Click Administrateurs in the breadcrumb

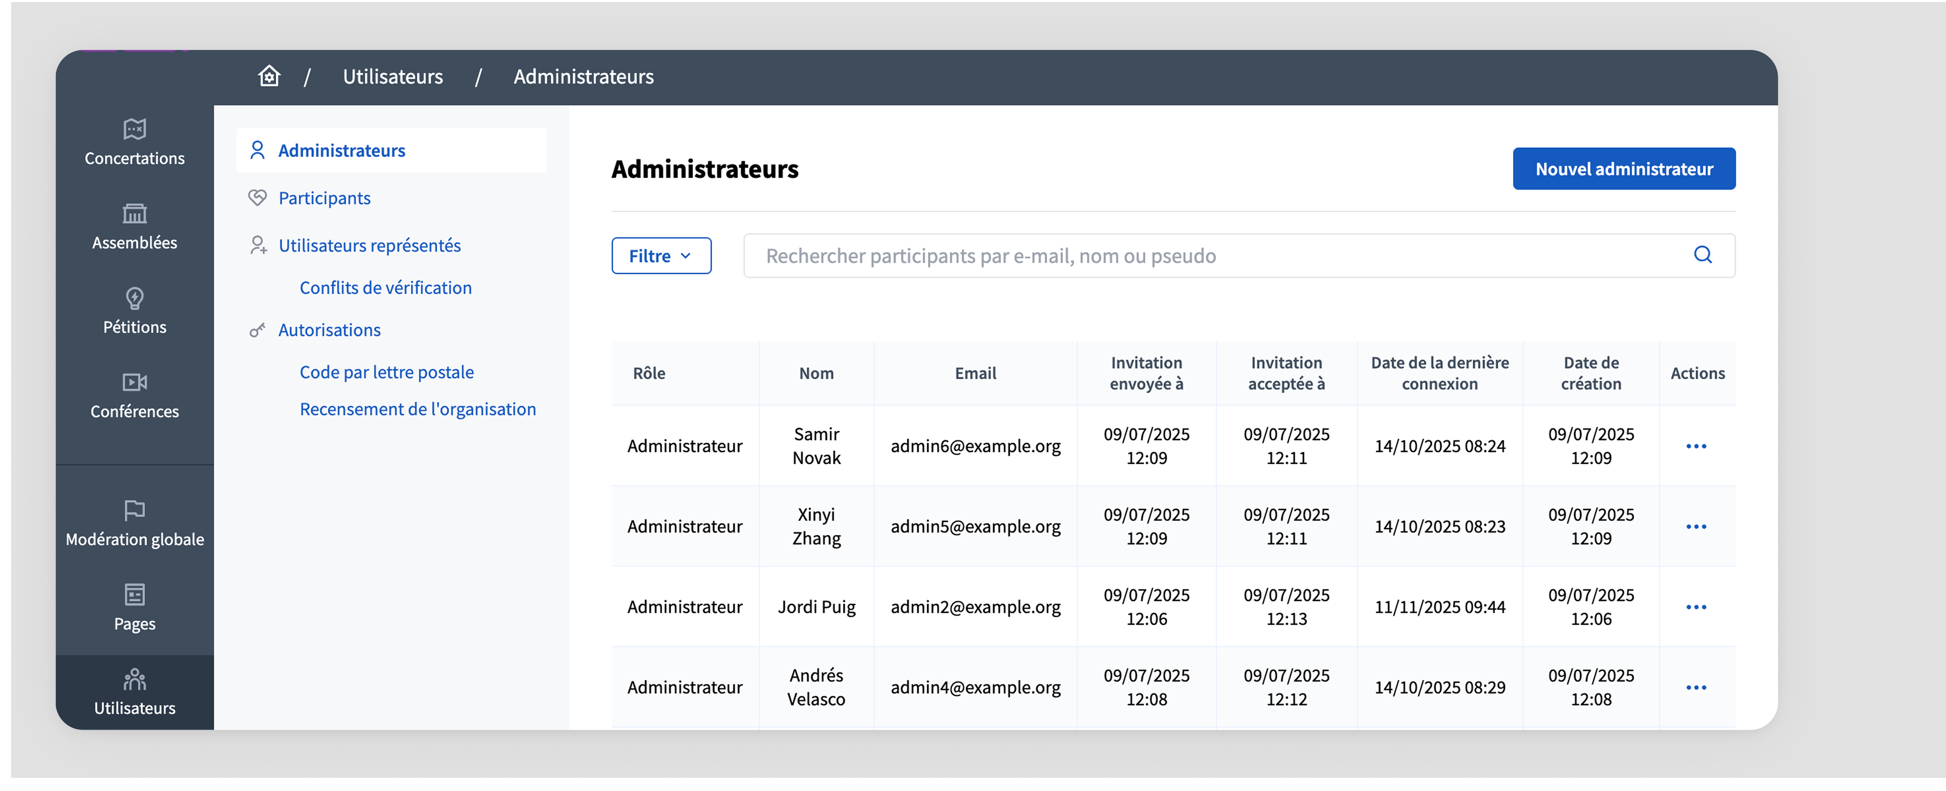point(583,77)
